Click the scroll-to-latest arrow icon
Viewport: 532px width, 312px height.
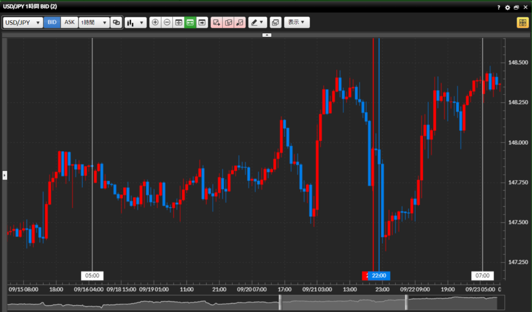click(x=202, y=23)
